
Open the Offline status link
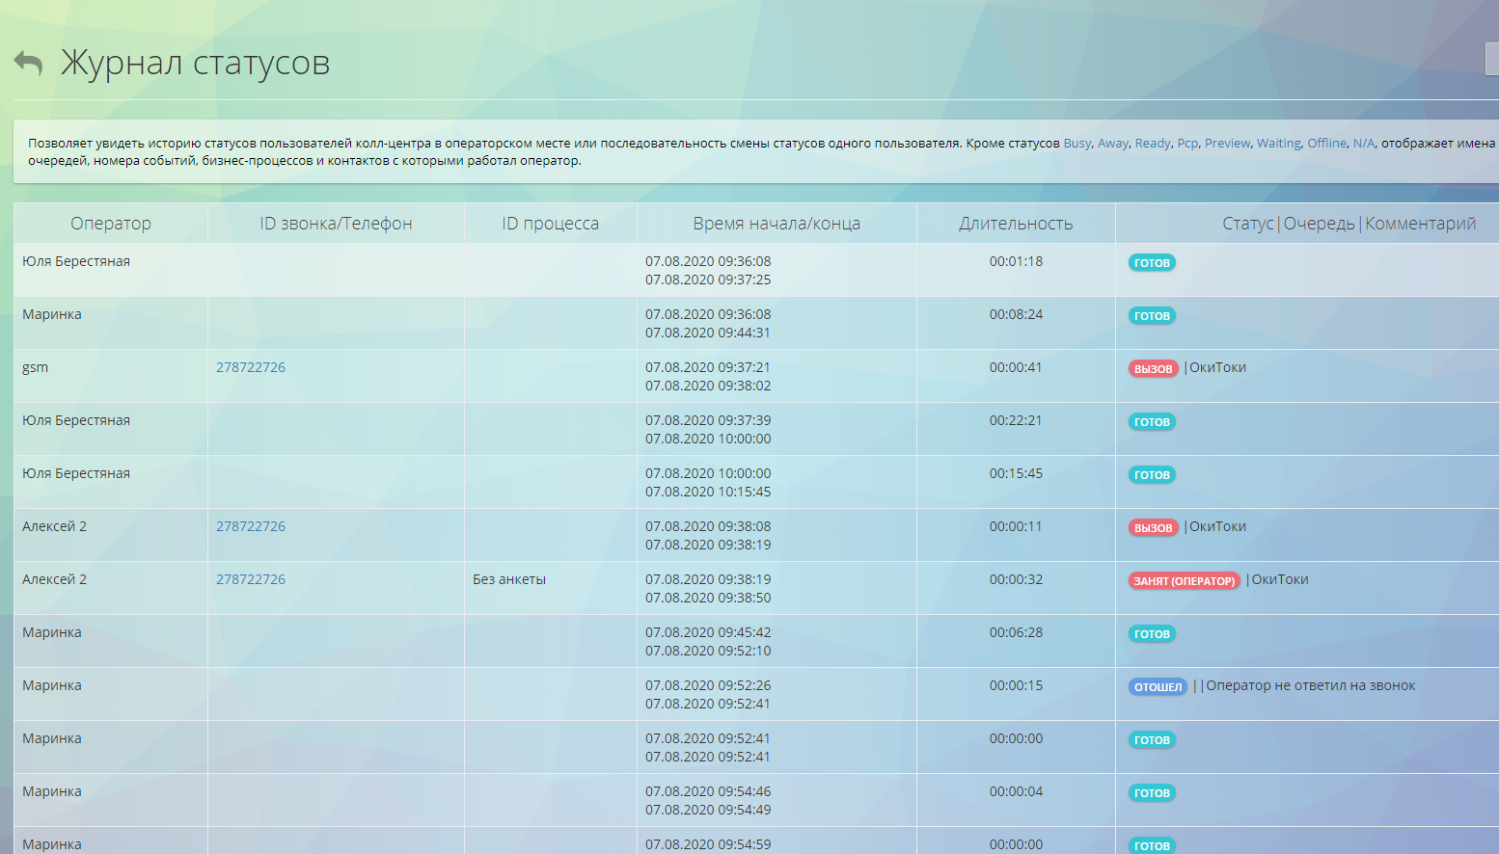(x=1326, y=143)
